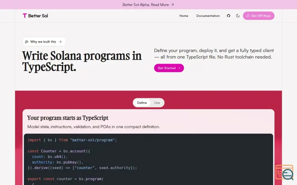Select the Define tab
This screenshot has width=297, height=185.
click(x=142, y=103)
